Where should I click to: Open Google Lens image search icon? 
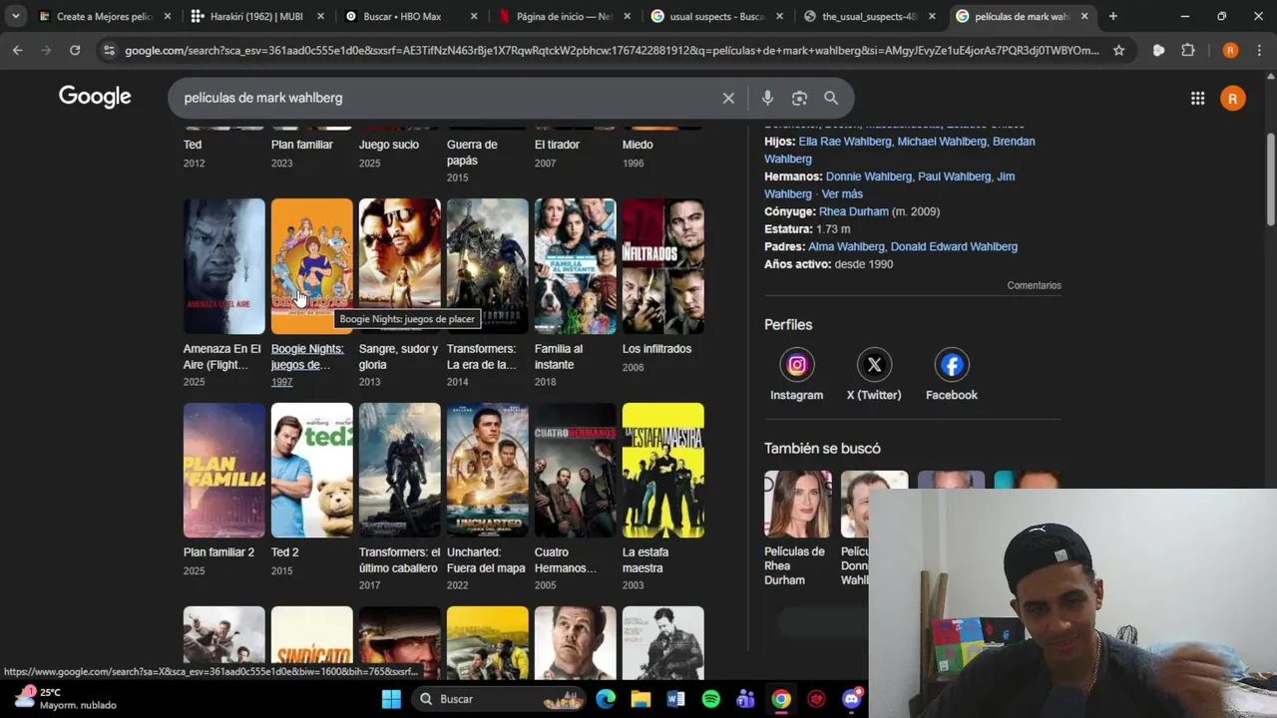(799, 98)
